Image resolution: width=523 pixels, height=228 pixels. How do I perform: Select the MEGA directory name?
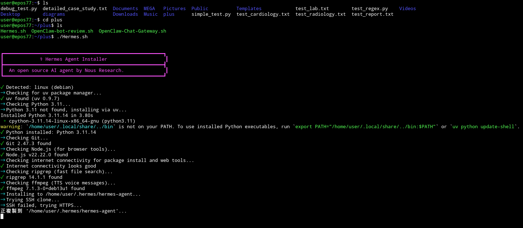(149, 9)
